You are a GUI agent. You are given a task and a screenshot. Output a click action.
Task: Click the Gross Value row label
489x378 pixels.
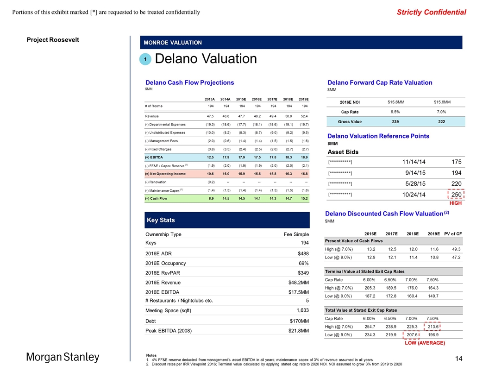350,122
